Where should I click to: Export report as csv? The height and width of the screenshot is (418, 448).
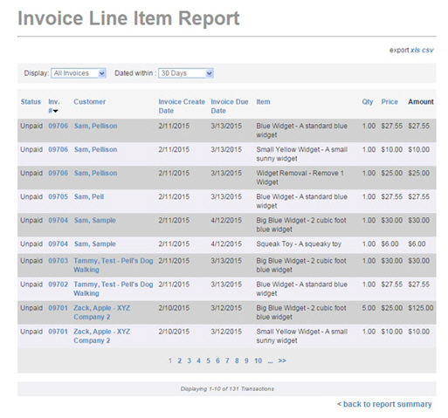click(428, 50)
